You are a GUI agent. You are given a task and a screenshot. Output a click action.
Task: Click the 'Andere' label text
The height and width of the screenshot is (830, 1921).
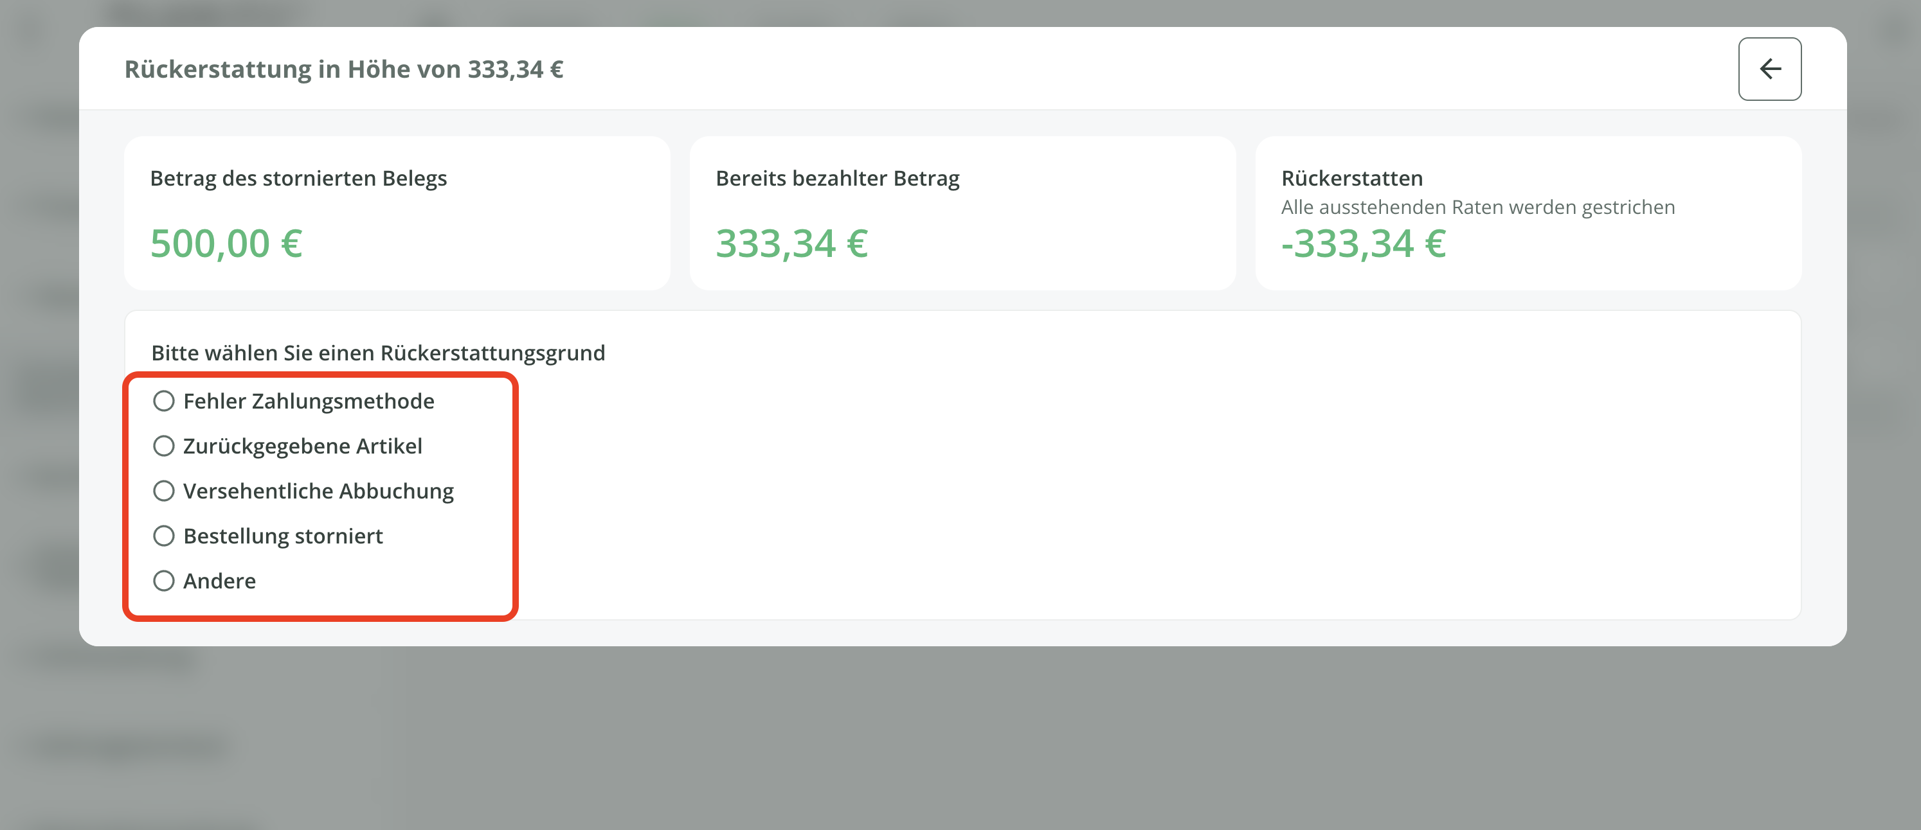tap(219, 580)
